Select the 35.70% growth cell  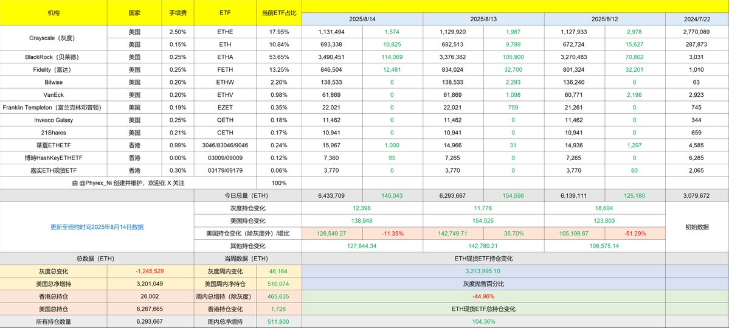point(514,234)
